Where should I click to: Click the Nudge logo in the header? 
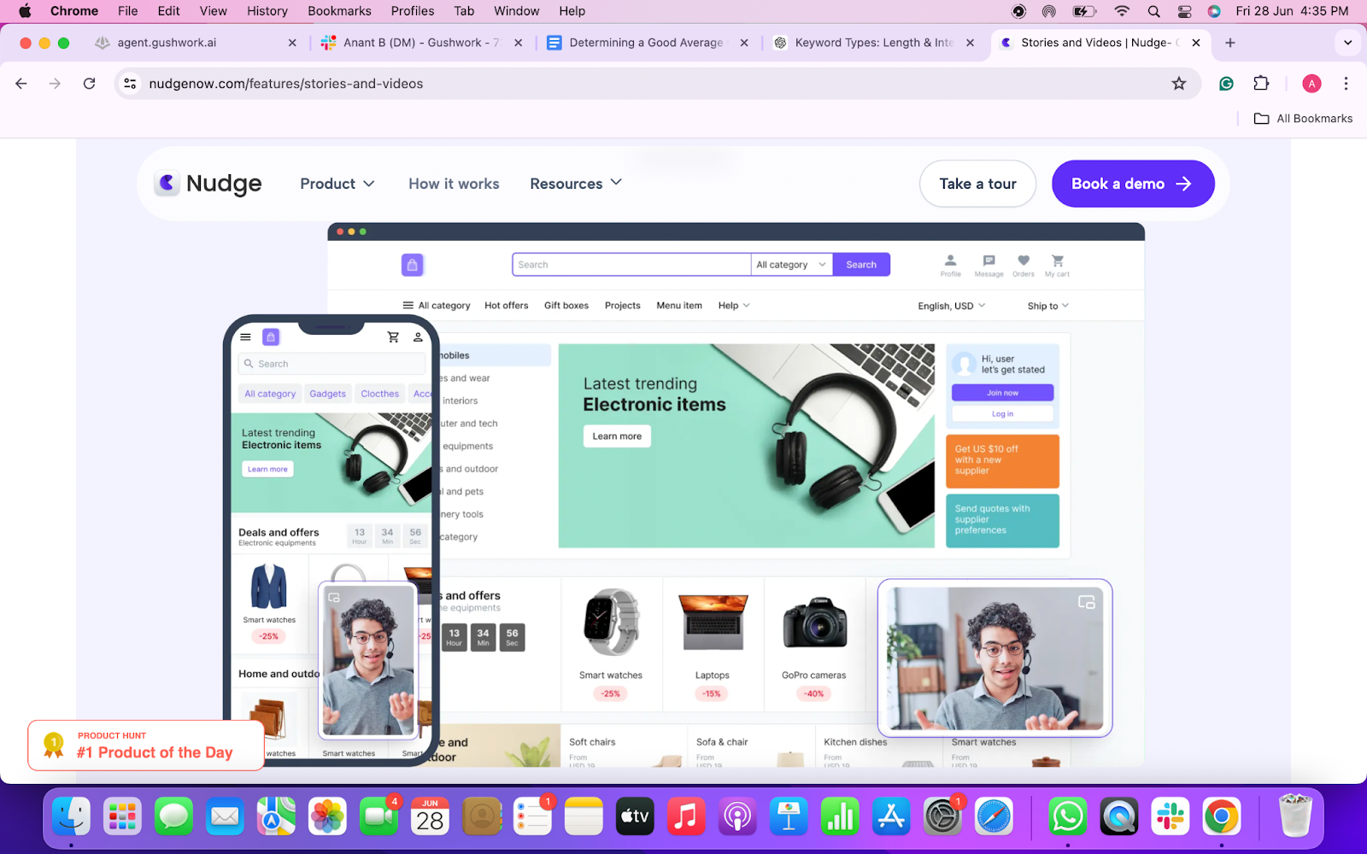tap(208, 184)
